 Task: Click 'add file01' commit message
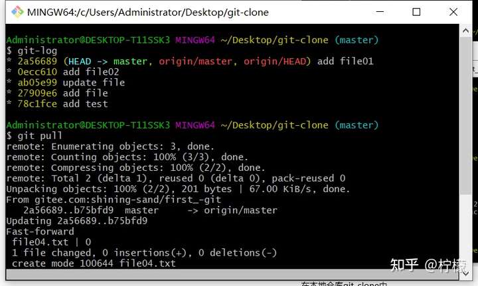point(345,62)
